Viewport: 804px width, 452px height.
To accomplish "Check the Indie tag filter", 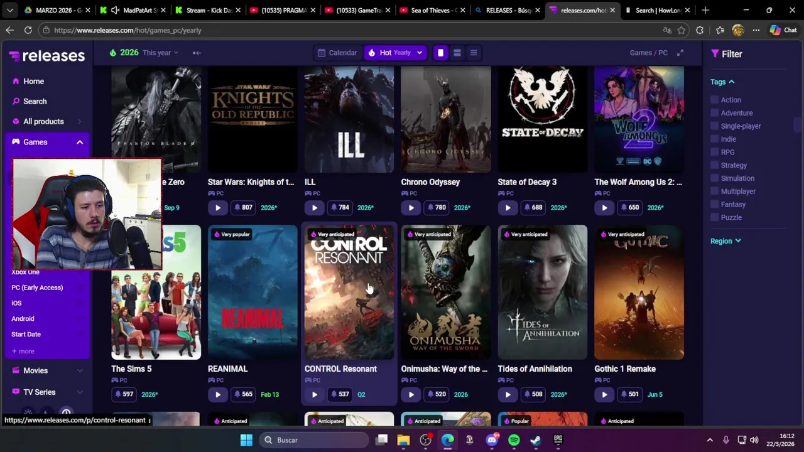I will tap(714, 139).
